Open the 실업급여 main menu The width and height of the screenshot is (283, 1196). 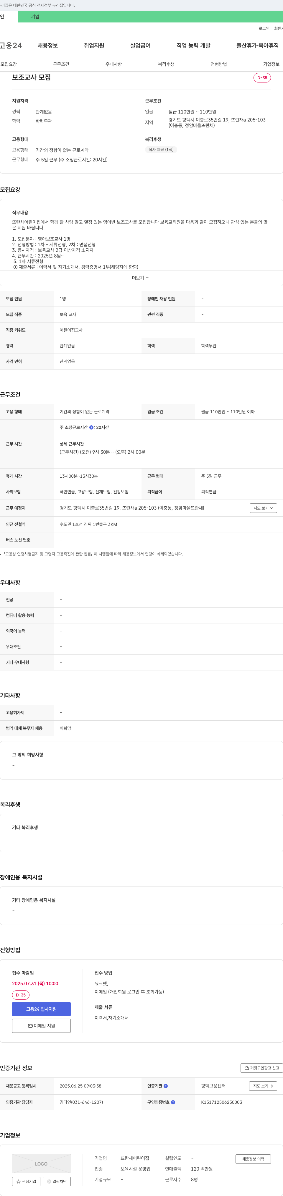pos(140,46)
